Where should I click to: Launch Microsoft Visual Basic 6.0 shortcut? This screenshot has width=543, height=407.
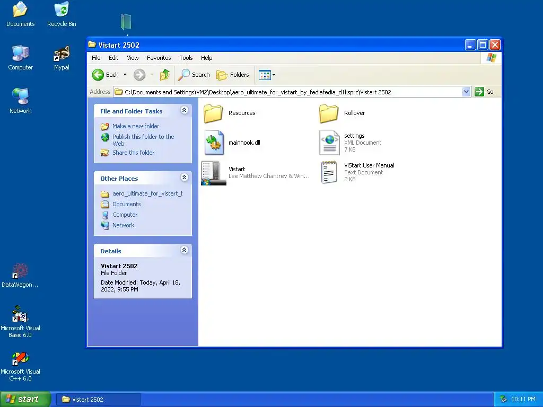tap(20, 322)
